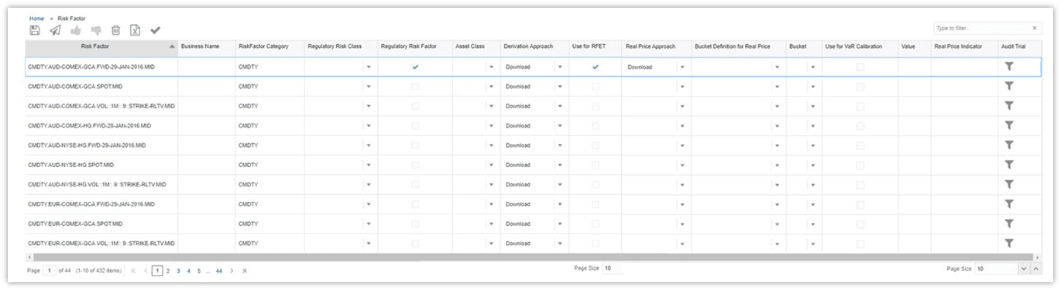Image resolution: width=1061 pixels, height=290 pixels.
Task: Open Derivation Approach dropdown in first row
Action: click(x=559, y=67)
